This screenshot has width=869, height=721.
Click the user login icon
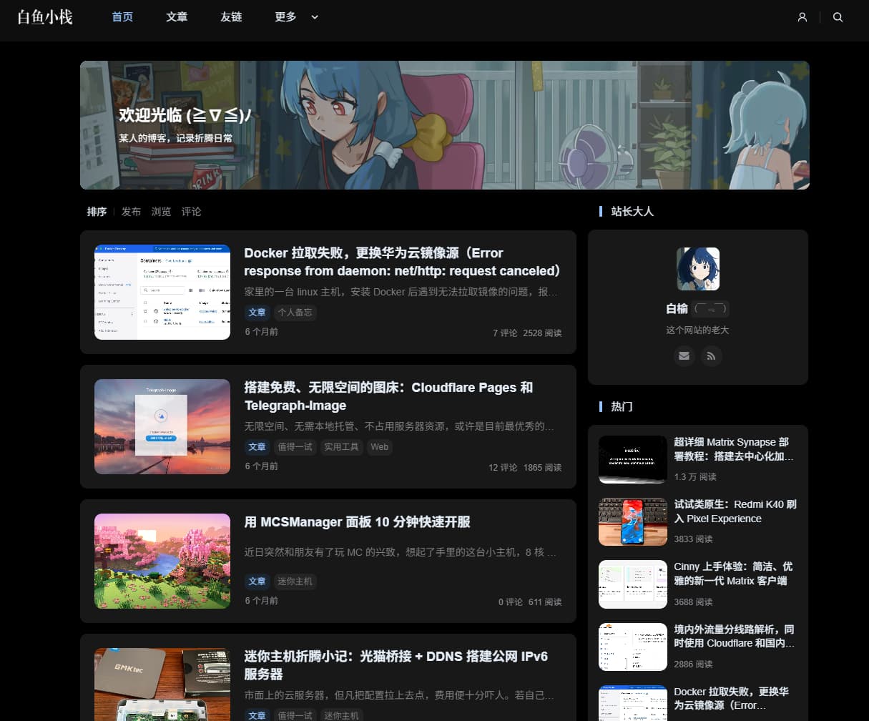(x=802, y=17)
